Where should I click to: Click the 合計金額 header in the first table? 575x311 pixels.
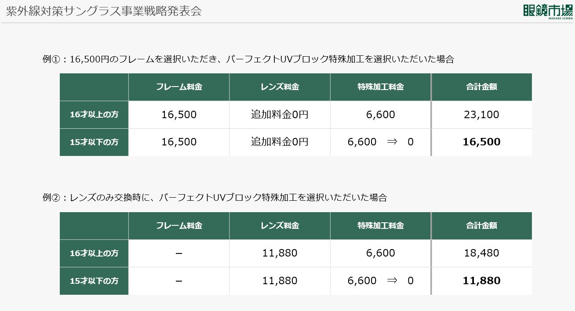point(481,87)
